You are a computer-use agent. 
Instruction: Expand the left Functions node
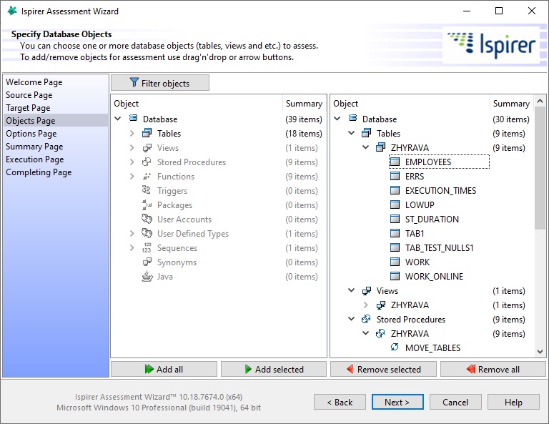pyautogui.click(x=132, y=177)
